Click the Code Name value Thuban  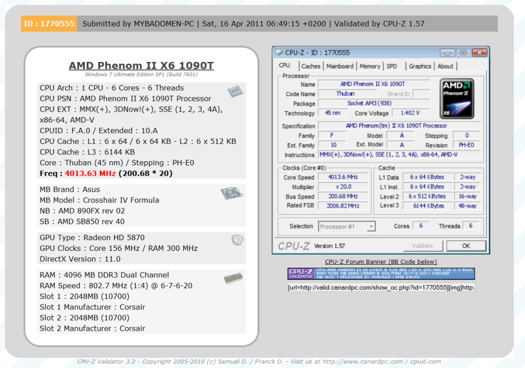click(x=347, y=94)
